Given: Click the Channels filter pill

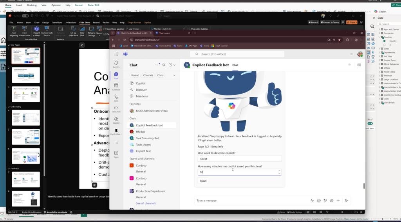Looking at the screenshot, I should tap(148, 75).
